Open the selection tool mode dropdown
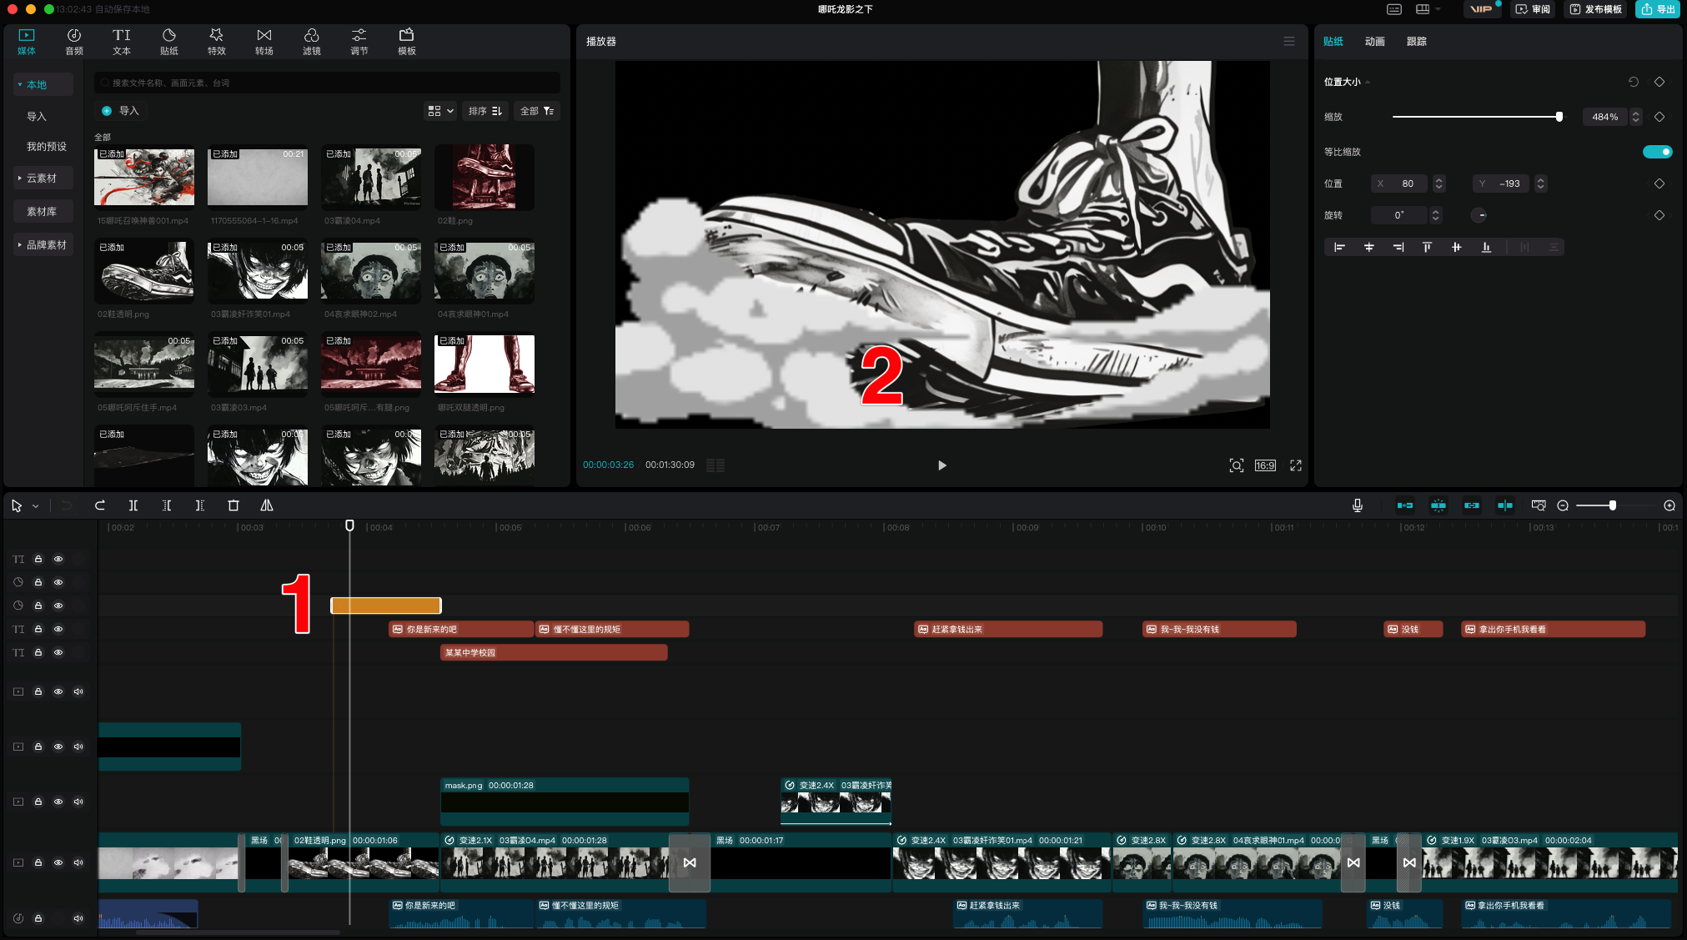The image size is (1687, 940). point(36,506)
